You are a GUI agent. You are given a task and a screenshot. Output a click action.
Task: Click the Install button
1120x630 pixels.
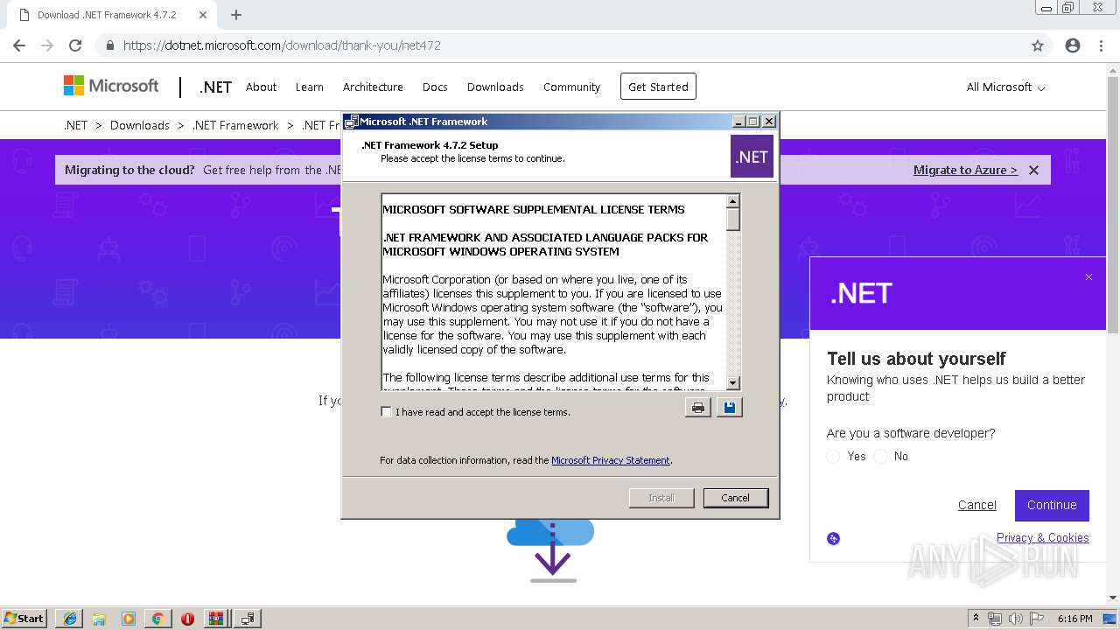pos(661,498)
